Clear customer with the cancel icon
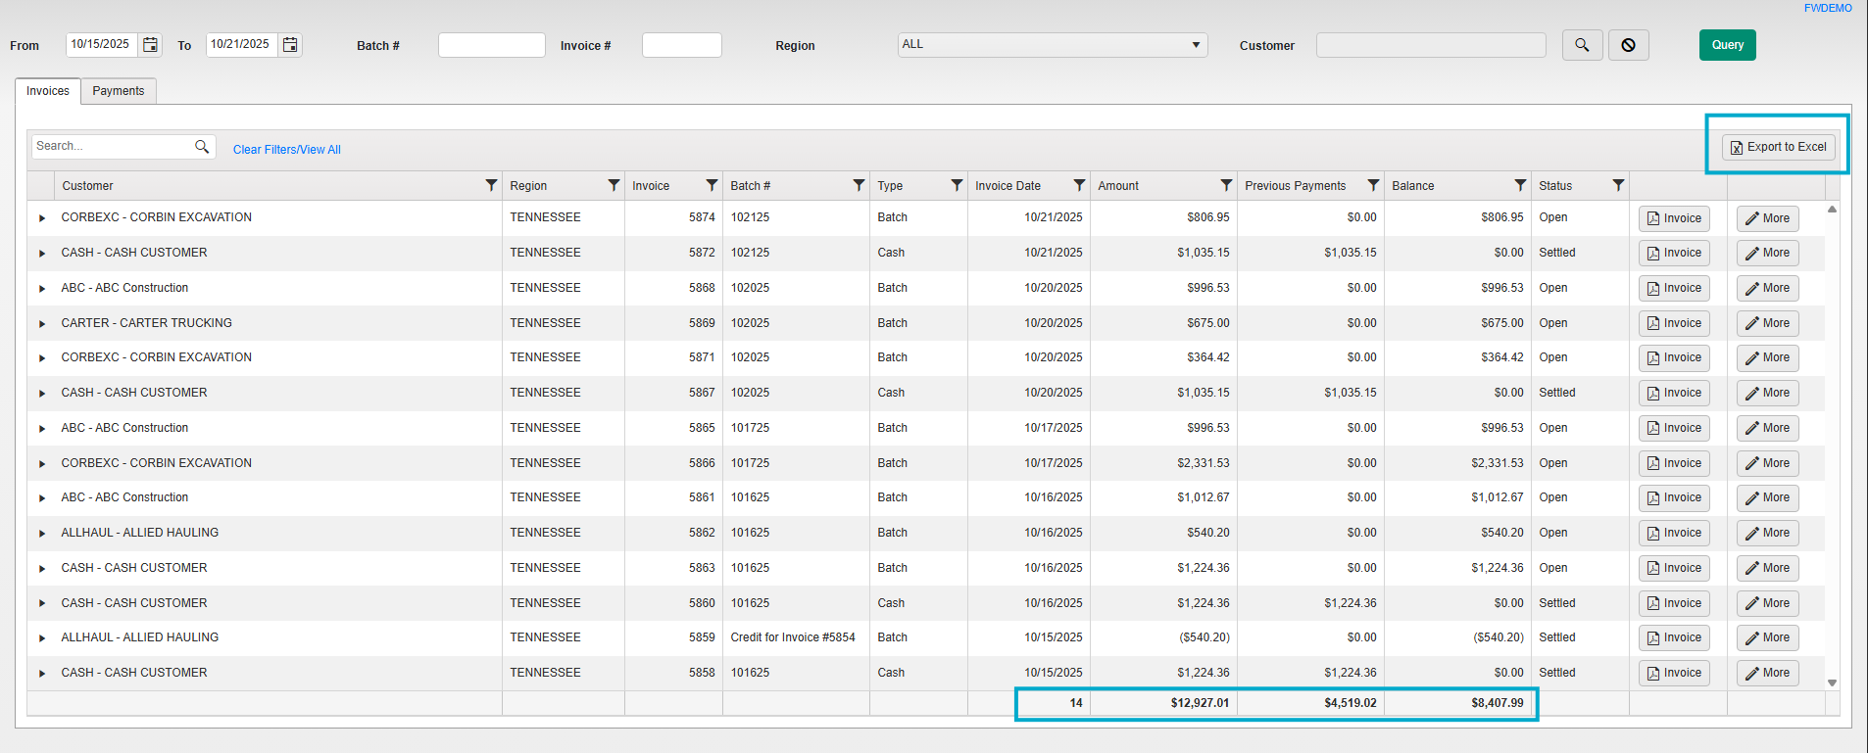This screenshot has height=753, width=1868. (x=1628, y=45)
